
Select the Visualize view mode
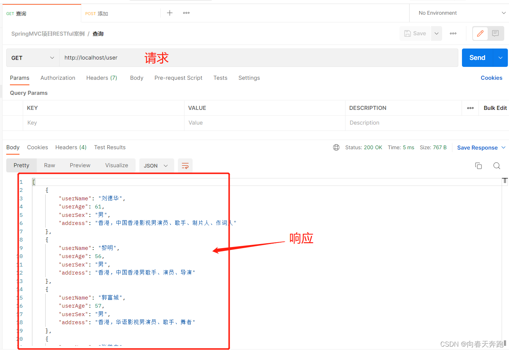point(117,165)
